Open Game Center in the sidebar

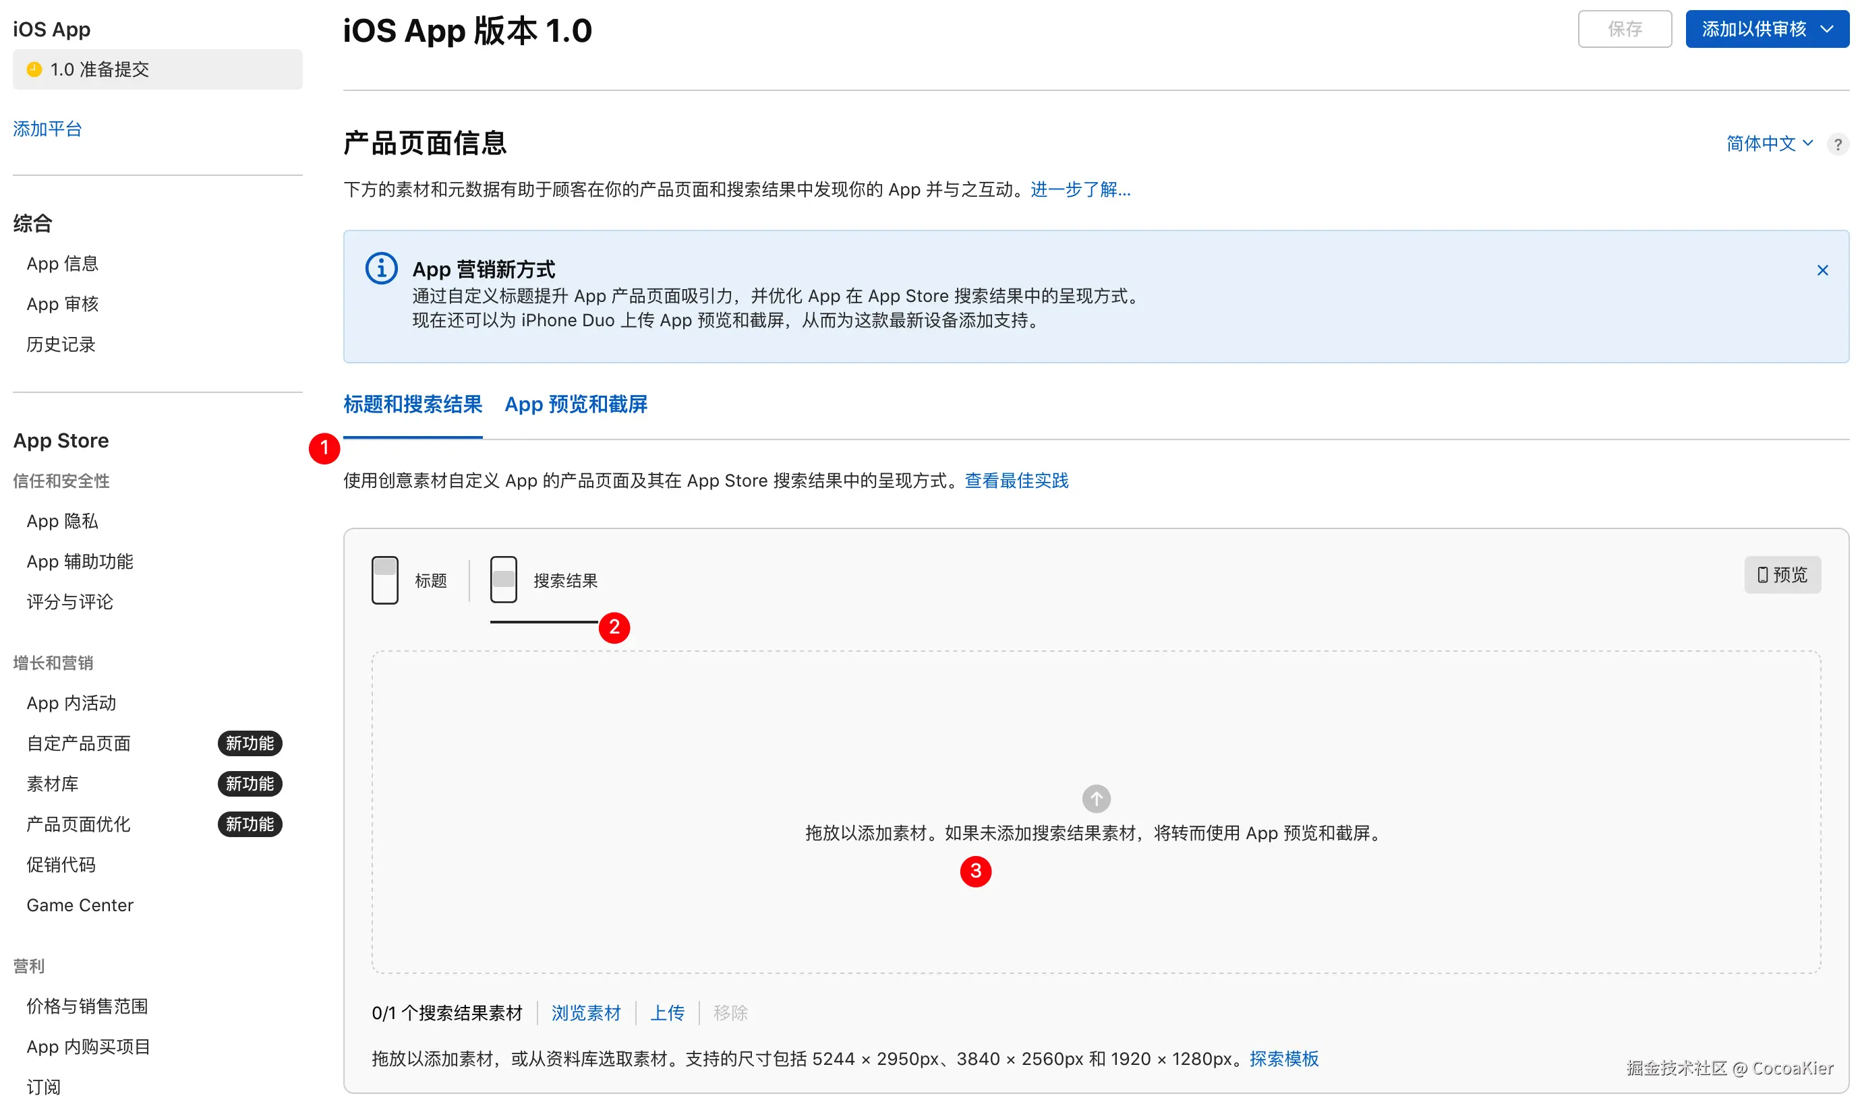pos(80,904)
